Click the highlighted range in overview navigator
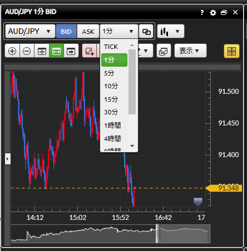The width and height of the screenshot is (247, 251). coord(185,234)
